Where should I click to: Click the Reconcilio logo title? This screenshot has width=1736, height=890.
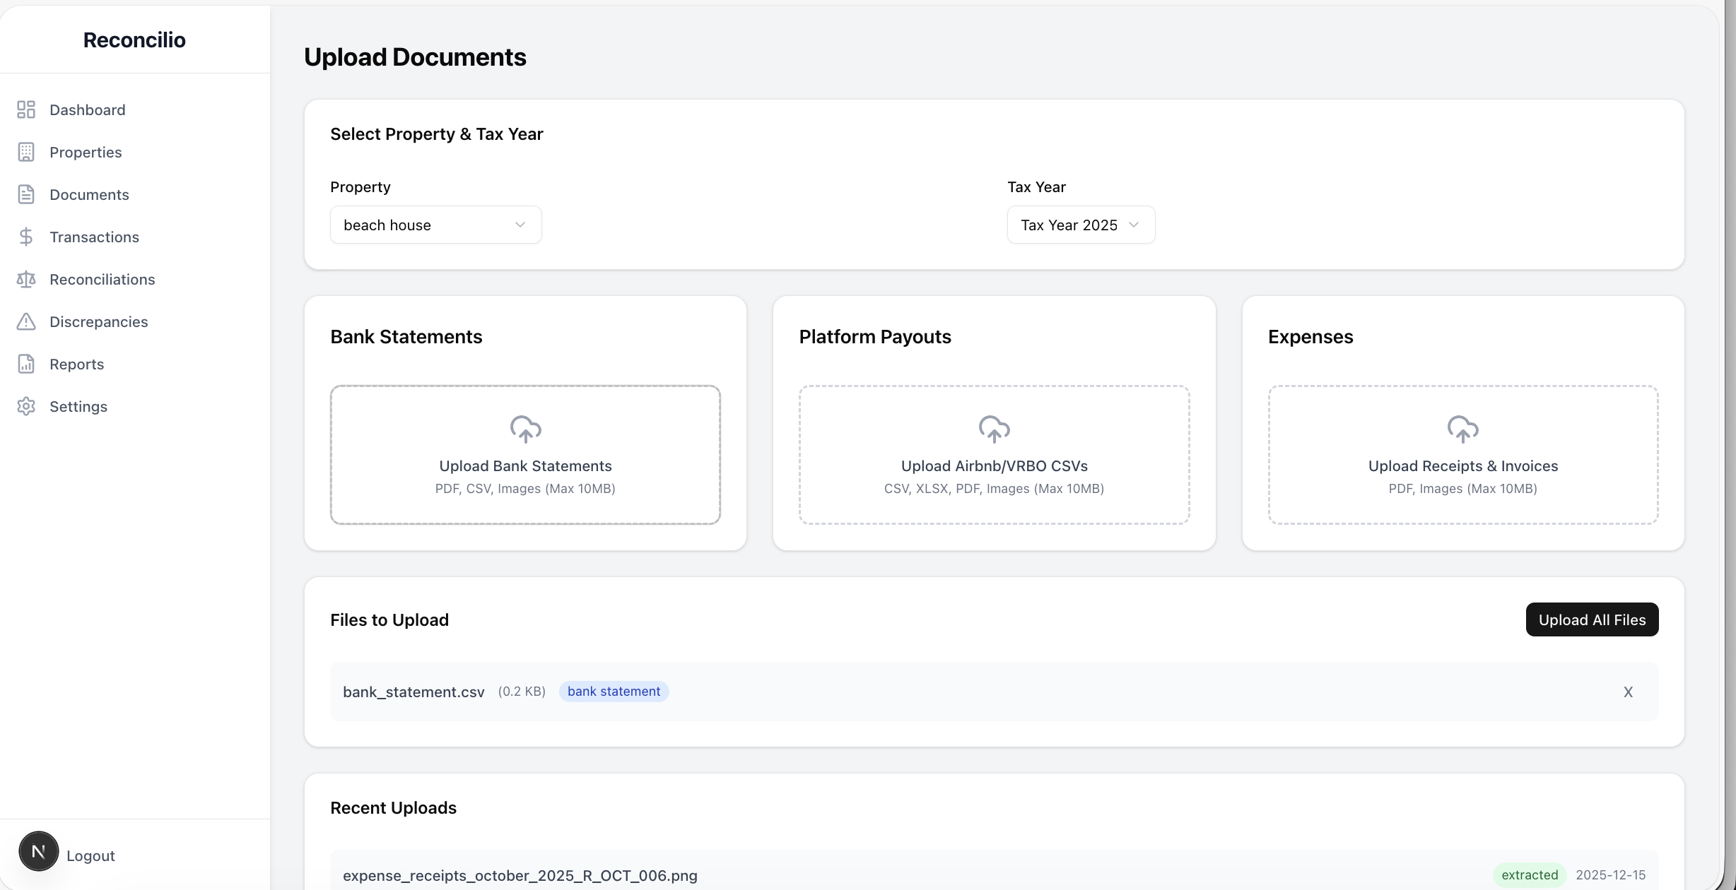(134, 40)
